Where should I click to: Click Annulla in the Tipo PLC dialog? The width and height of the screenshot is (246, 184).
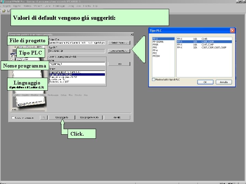(x=224, y=82)
